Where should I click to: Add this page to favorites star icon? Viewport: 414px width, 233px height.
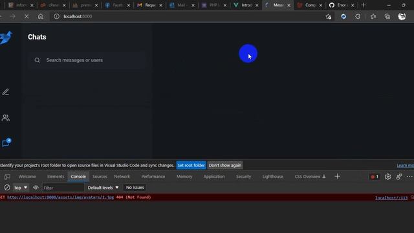(x=329, y=16)
